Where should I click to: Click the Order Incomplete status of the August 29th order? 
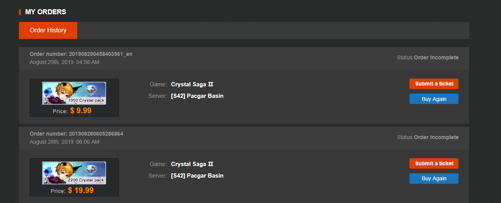[436, 58]
